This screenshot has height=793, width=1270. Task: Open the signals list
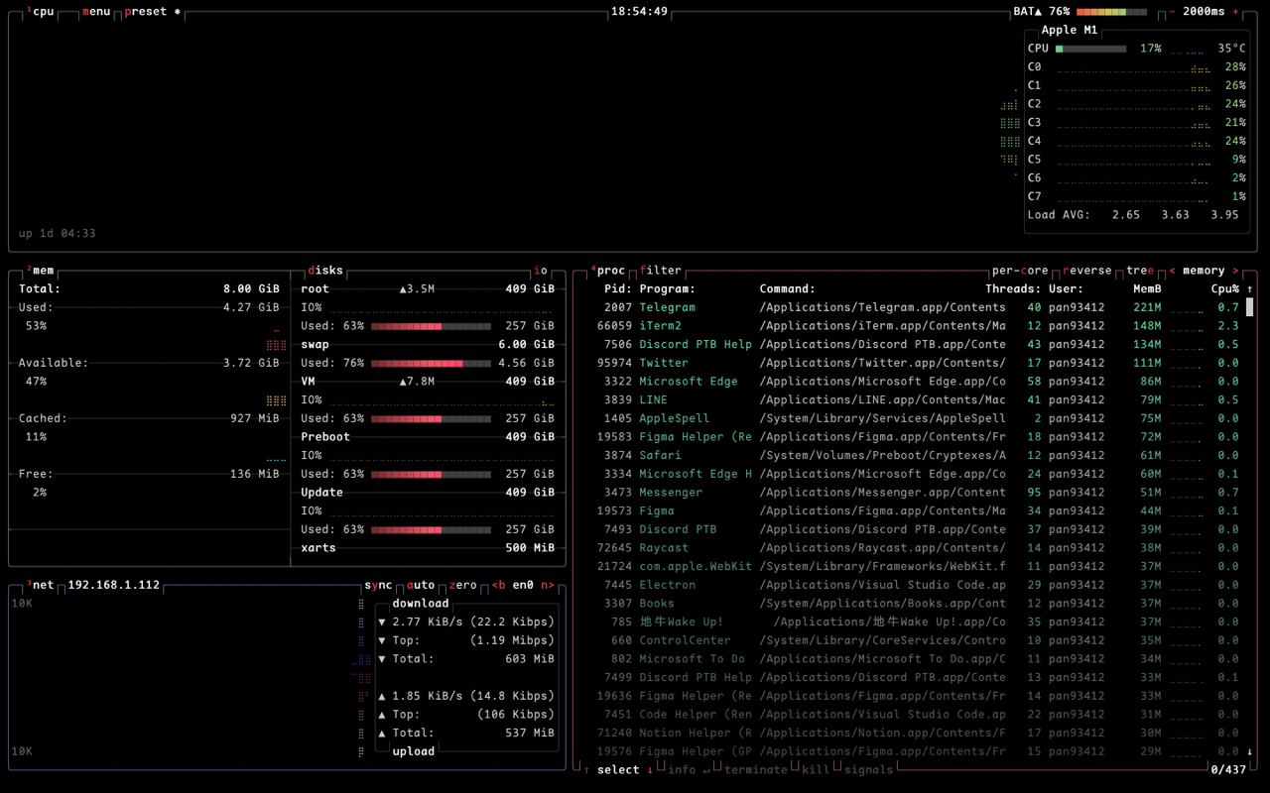click(868, 770)
